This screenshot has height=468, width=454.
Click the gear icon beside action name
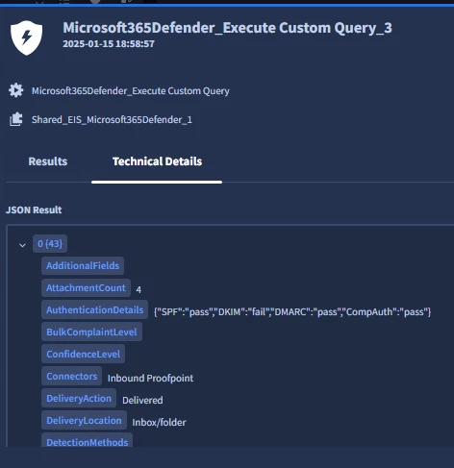point(16,90)
